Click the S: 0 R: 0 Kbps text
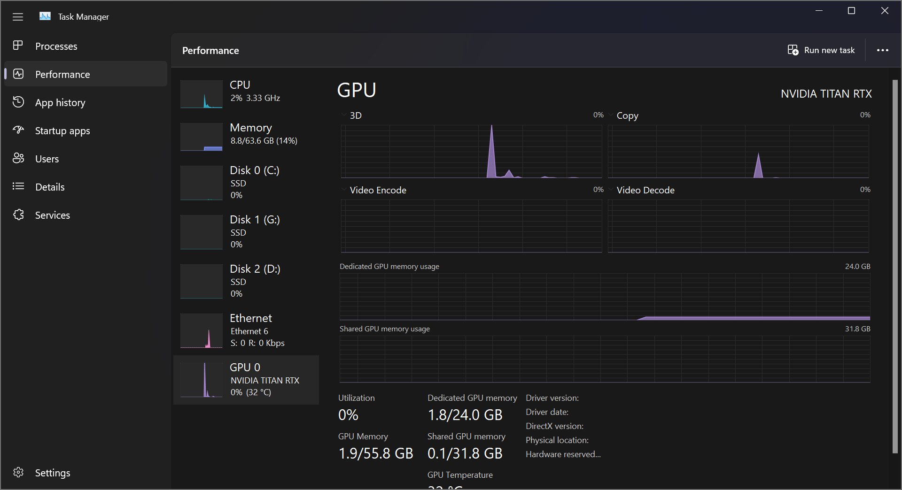This screenshot has width=902, height=490. click(x=257, y=343)
